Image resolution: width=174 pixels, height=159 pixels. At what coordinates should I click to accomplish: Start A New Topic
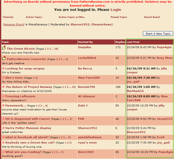[x=158, y=34]
